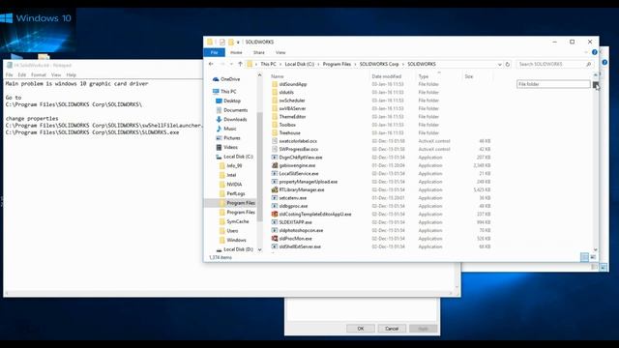Open the Share ribbon tab
The image size is (619, 348).
tap(259, 52)
